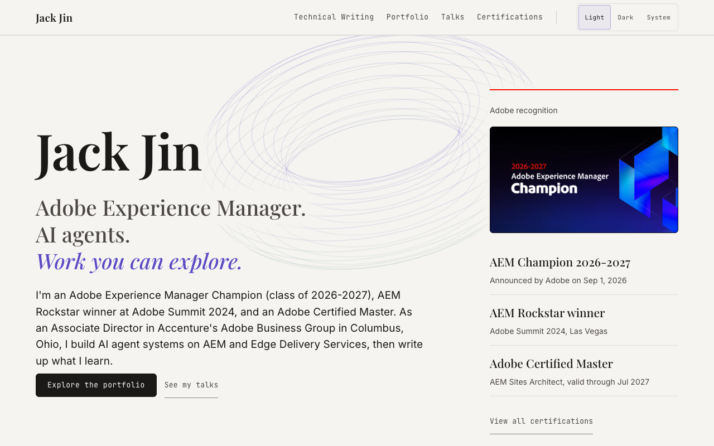Viewport: 714px width, 446px height.
Task: Click the 'Adobe Experience Manager.' subtitle line
Action: tap(171, 207)
